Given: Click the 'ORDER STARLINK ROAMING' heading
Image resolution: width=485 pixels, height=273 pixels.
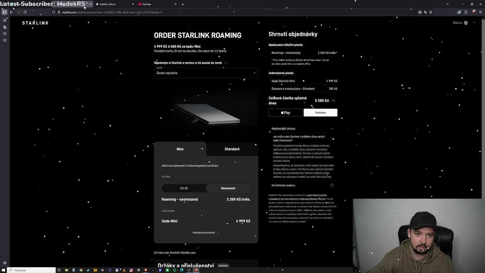Looking at the screenshot, I should (197, 35).
